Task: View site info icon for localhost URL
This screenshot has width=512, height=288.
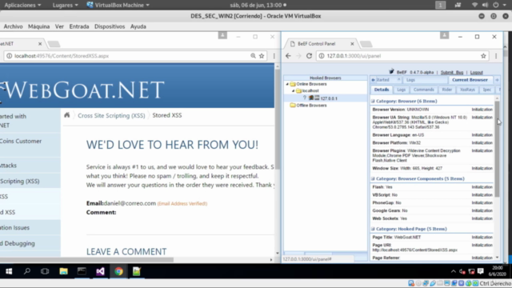Action: (9, 56)
